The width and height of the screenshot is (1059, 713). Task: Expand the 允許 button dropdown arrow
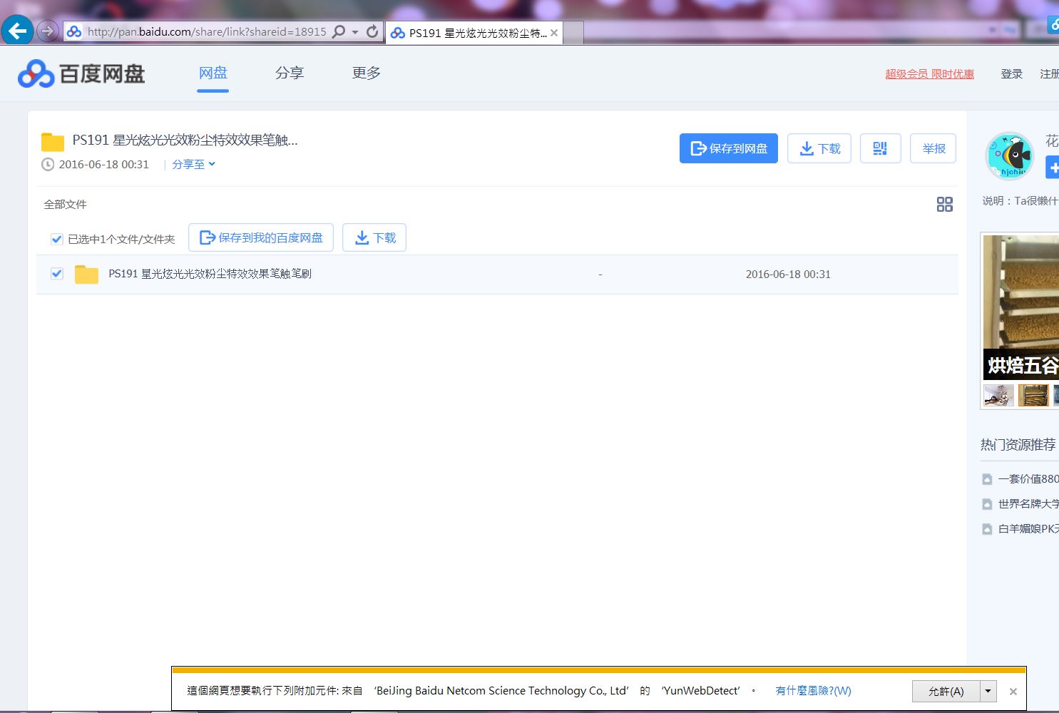(988, 692)
